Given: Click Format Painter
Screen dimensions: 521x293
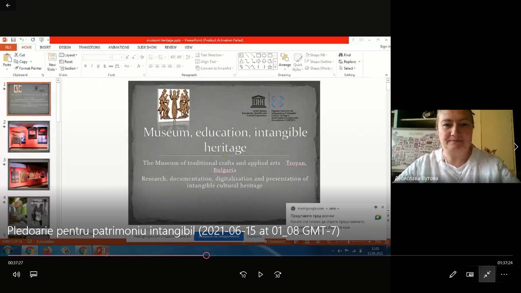Looking at the screenshot, I should (x=28, y=68).
